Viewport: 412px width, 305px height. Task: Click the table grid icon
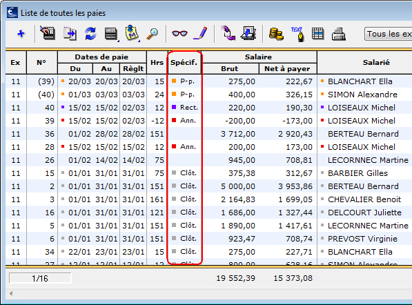click(x=317, y=34)
